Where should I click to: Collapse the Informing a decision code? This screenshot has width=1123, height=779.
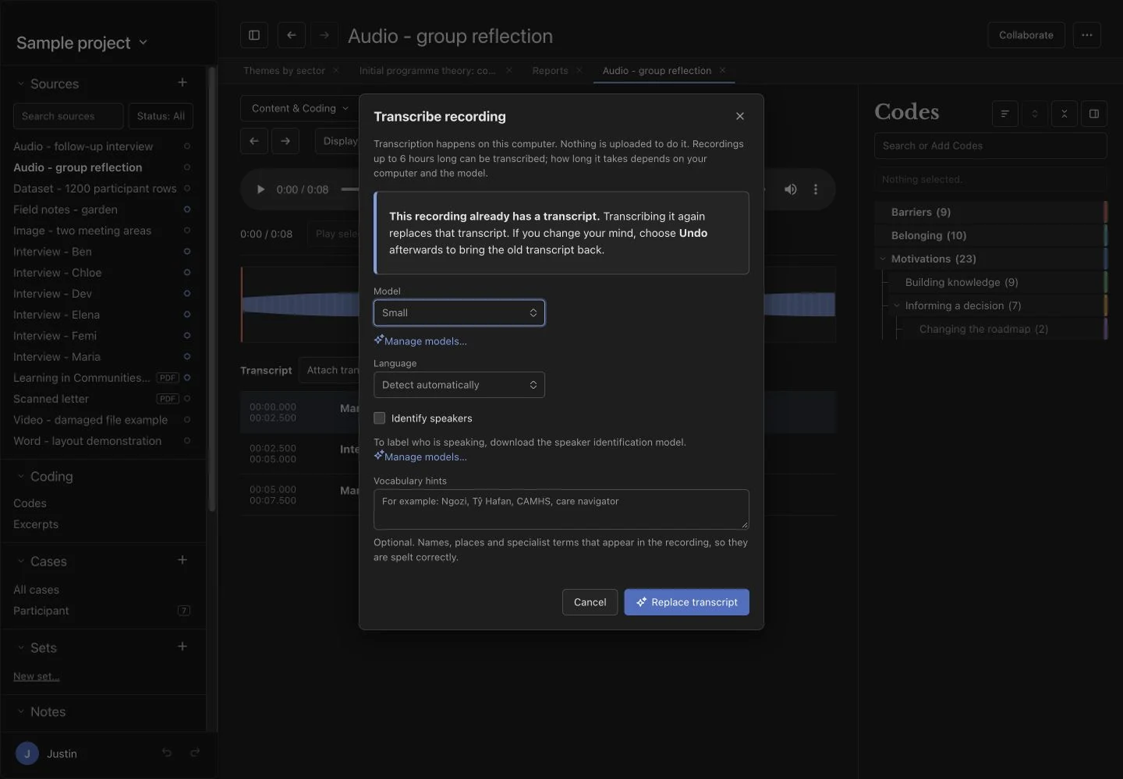point(897,305)
